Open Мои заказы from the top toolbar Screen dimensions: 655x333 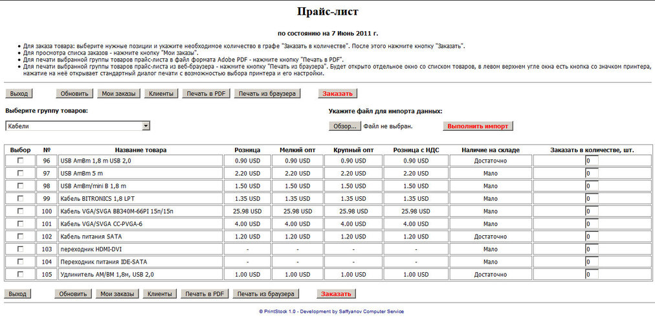[x=118, y=93]
